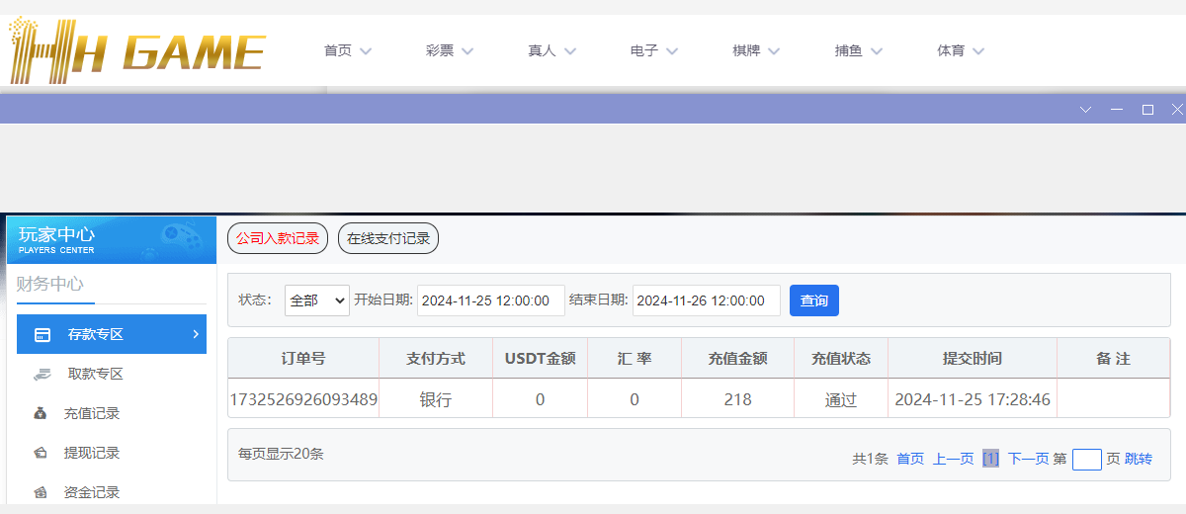Click the HH GAME logo
Viewport: 1186px width, 514px height.
pyautogui.click(x=136, y=50)
